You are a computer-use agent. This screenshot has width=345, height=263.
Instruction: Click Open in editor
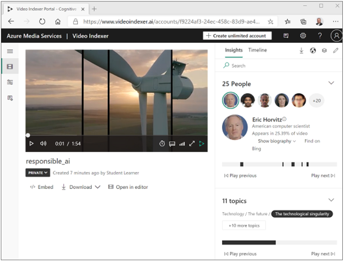pos(128,188)
